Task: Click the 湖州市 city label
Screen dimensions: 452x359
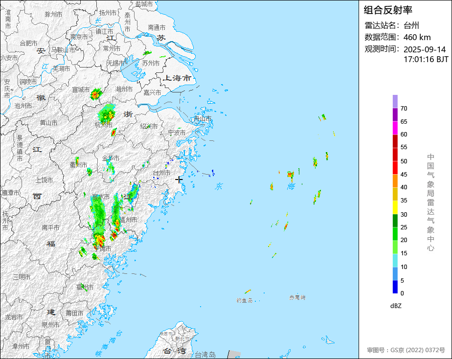Action: click(x=124, y=89)
